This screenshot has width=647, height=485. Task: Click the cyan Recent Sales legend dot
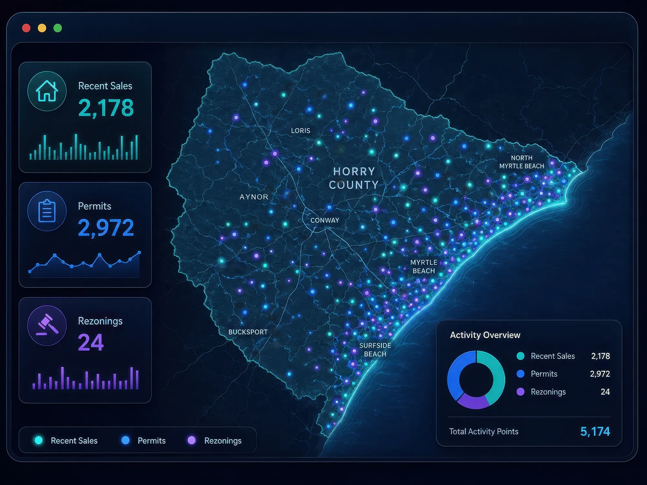pos(38,440)
